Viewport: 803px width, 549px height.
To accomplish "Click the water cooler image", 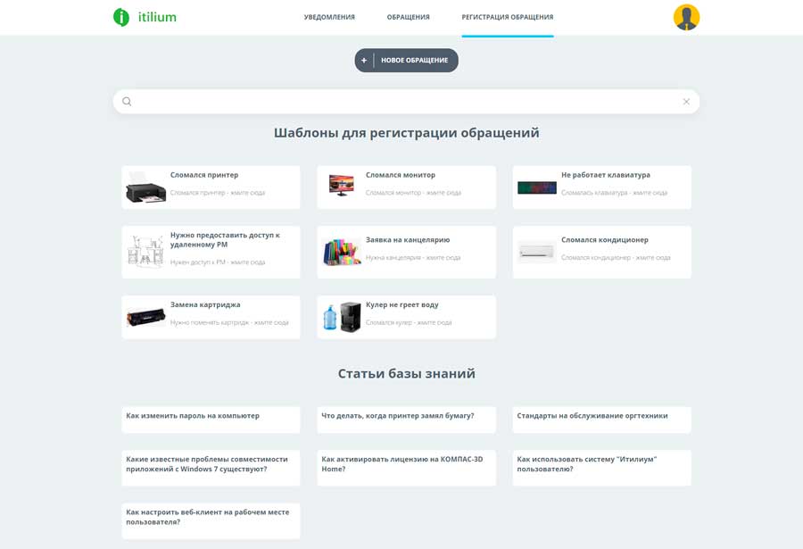I will pyautogui.click(x=341, y=317).
